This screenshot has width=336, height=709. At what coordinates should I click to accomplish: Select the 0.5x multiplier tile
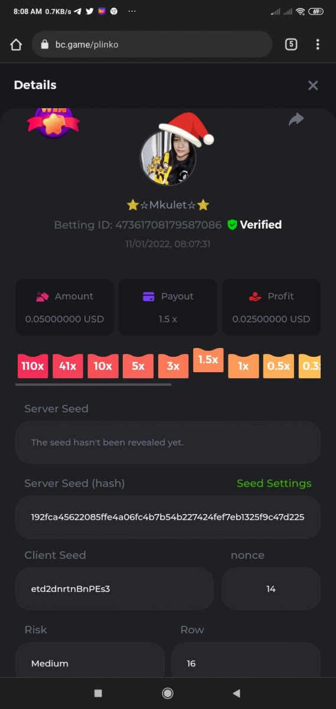coord(278,366)
